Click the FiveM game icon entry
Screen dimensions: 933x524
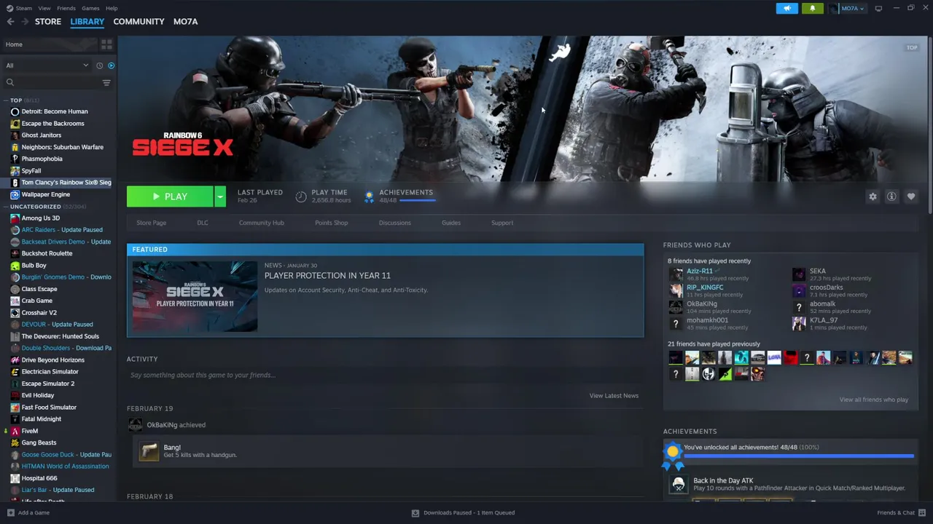(x=15, y=431)
